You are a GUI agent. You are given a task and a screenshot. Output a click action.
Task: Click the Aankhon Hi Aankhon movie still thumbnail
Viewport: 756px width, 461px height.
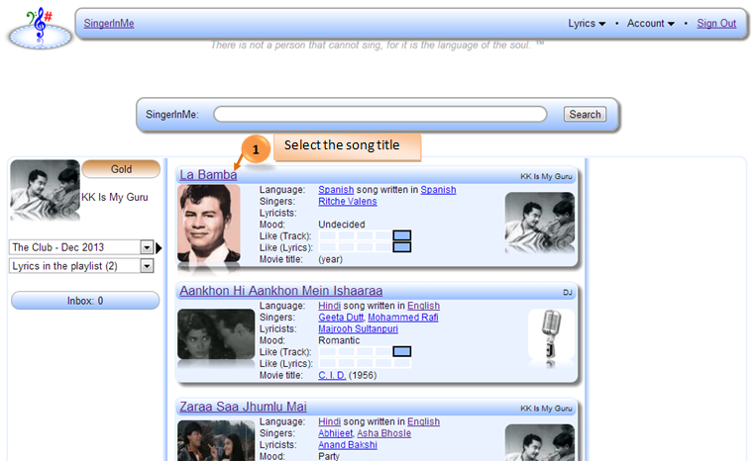216,334
